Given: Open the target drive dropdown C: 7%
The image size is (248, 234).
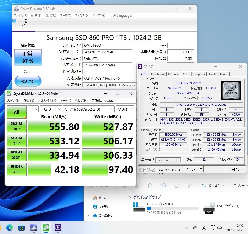Looking at the screenshot, I should 88,109.
